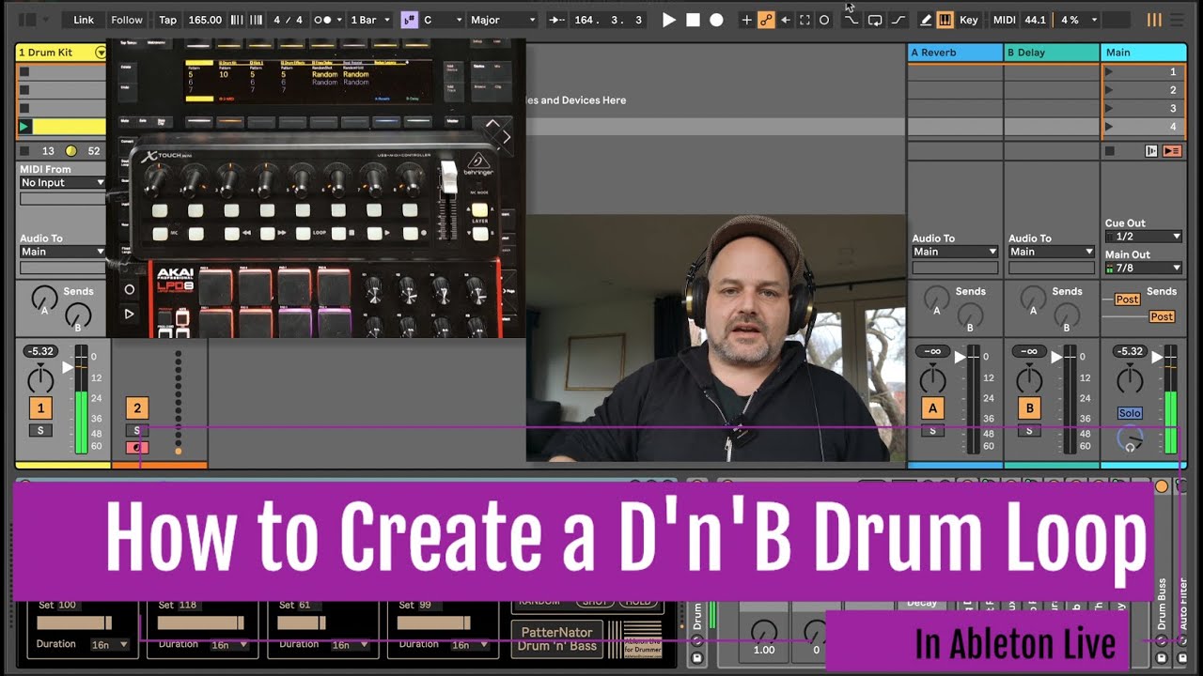Image resolution: width=1203 pixels, height=676 pixels.
Task: Click the A Reverb volume fader handle
Action: coord(960,357)
